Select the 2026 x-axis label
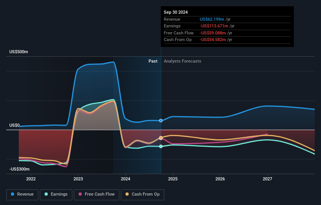321x205 pixels. (220, 179)
